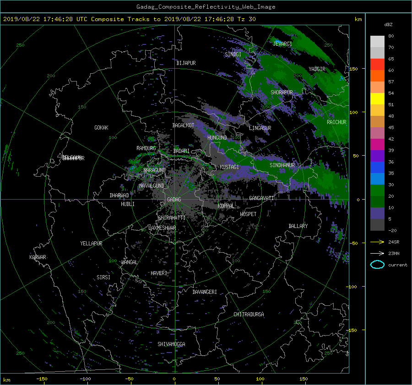
Task: Click the RAMDURG label
Action: pyautogui.click(x=146, y=148)
